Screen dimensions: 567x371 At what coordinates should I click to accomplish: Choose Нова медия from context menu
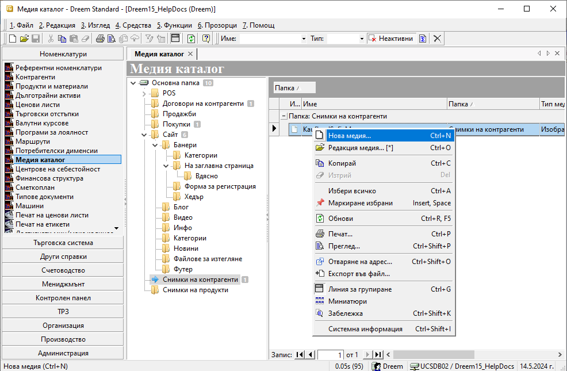[x=350, y=136]
